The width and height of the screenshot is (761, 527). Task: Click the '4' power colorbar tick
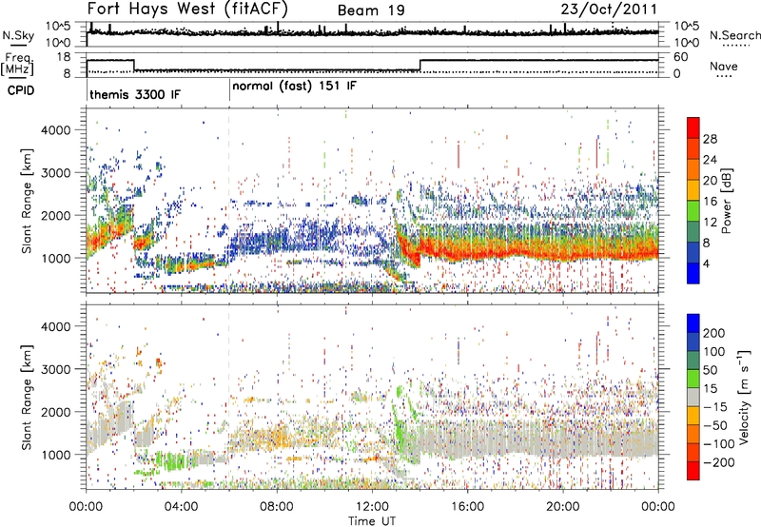(706, 263)
